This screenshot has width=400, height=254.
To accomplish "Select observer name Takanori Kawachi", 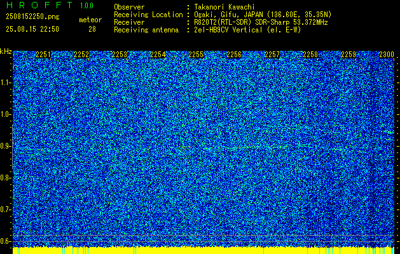I will point(224,7).
